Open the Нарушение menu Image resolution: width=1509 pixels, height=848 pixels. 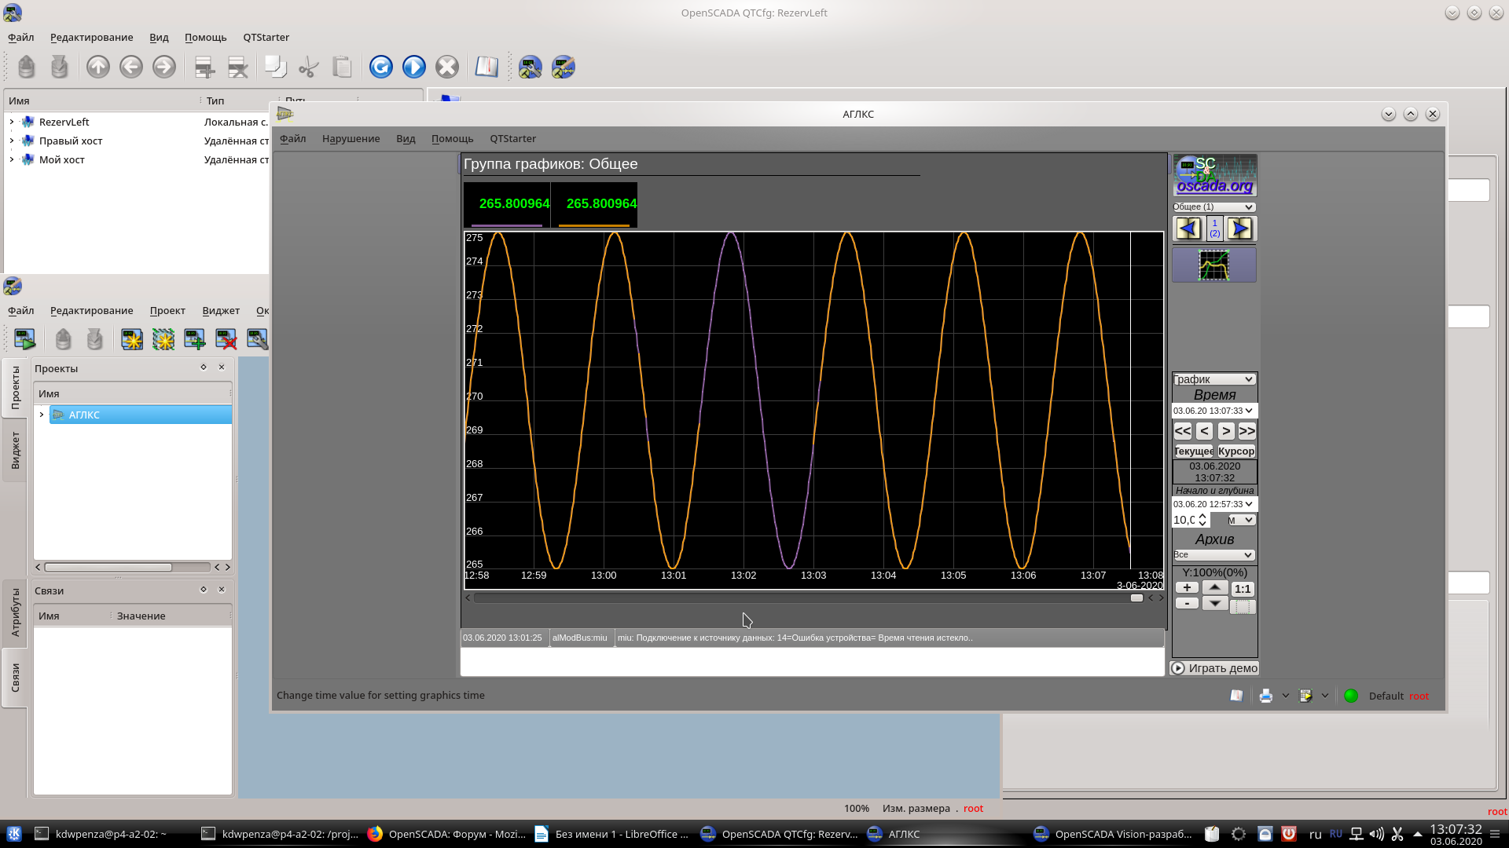click(351, 138)
